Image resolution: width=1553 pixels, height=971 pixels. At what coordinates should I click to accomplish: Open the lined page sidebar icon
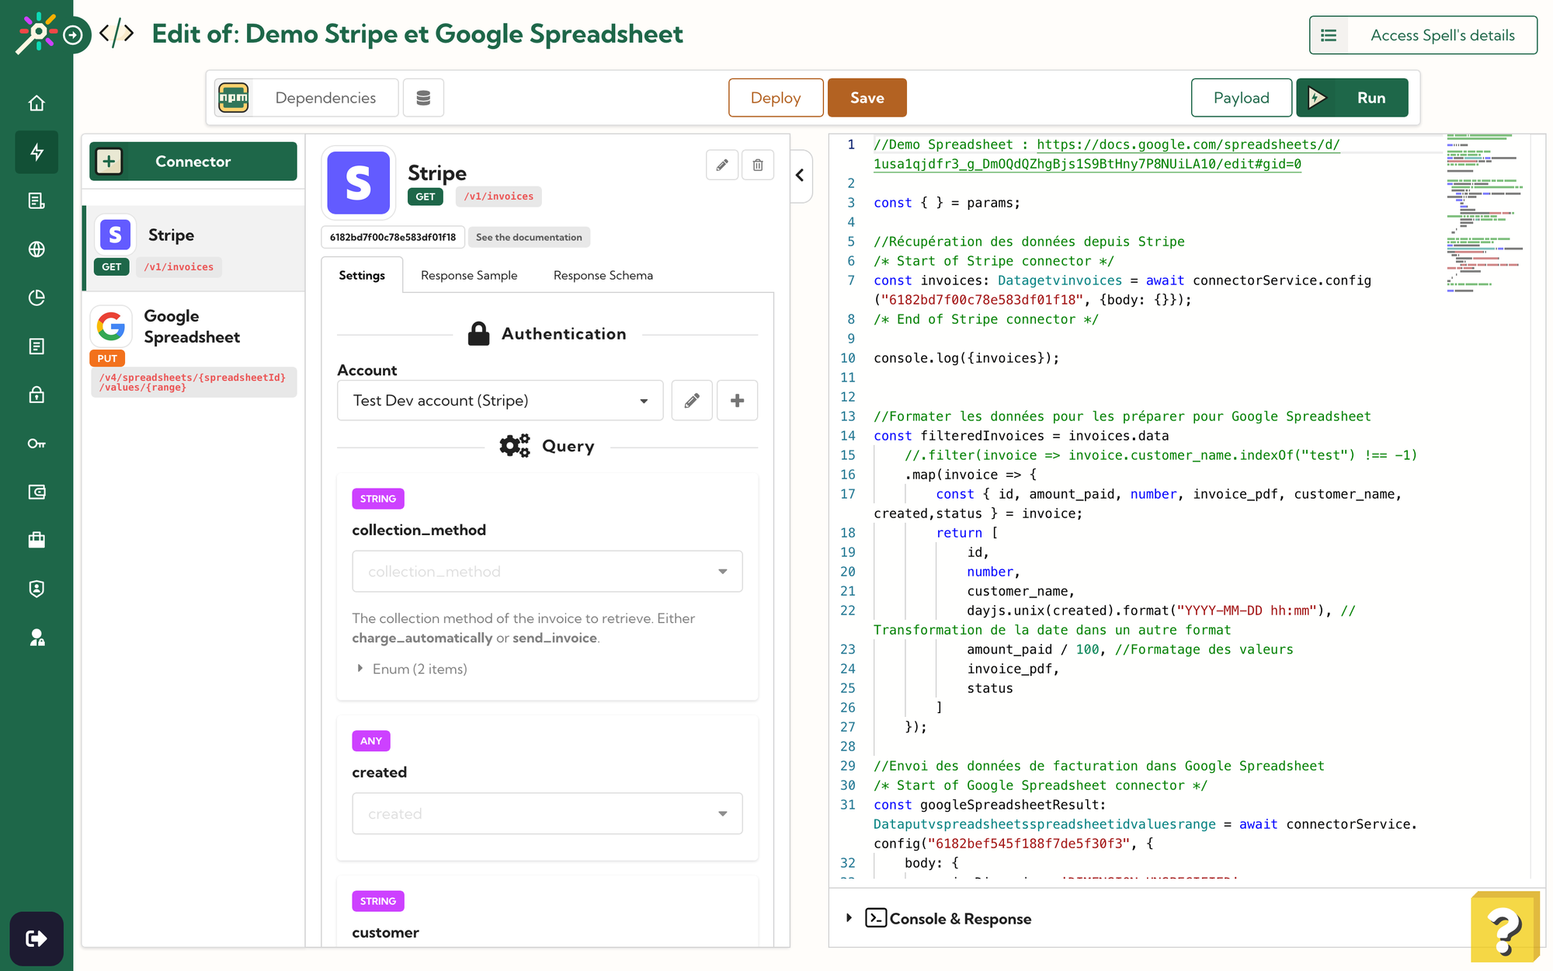[36, 346]
